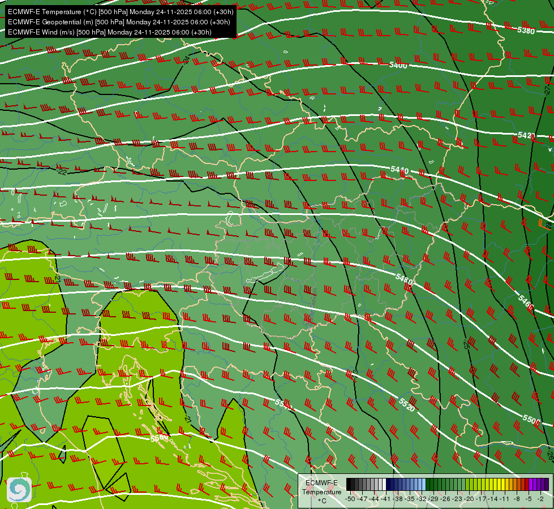Click the -41 legend tick label
This screenshot has width=554, height=509.
(386, 499)
